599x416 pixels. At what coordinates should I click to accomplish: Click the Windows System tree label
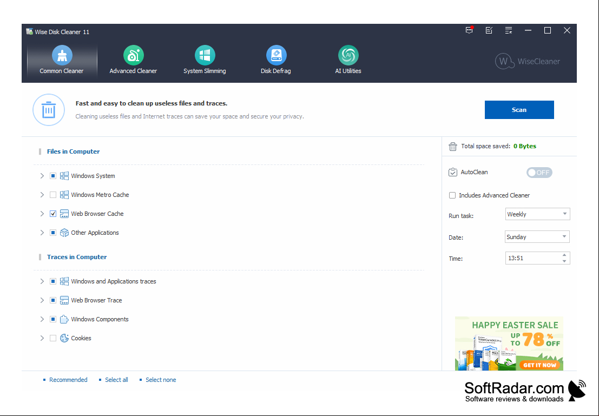coord(93,176)
